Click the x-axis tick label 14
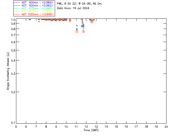 coord(106,127)
